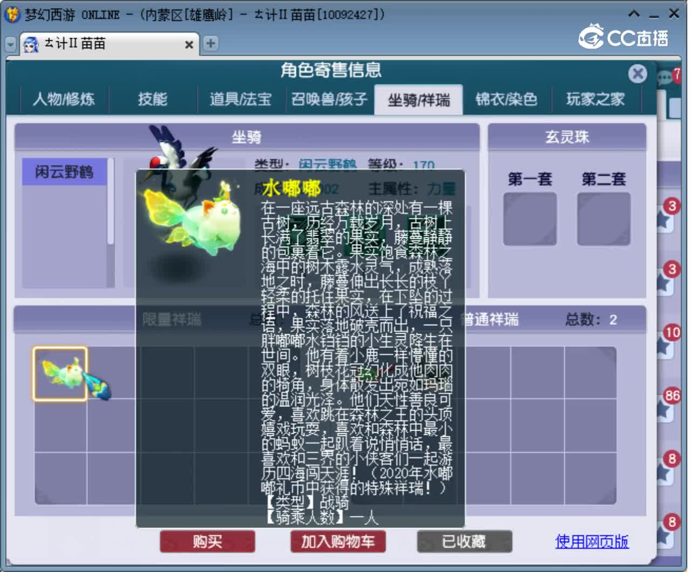
Task: Click the character avatar icon on the tab
Action: 31,44
